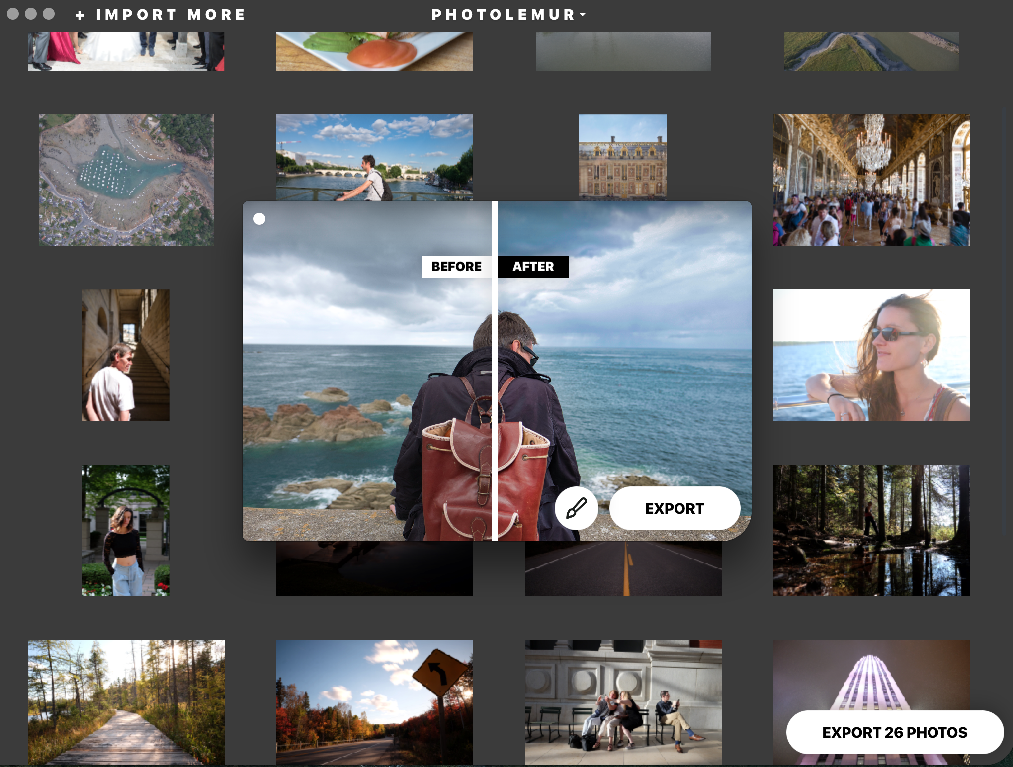Select the food plate thumbnail
Viewport: 1013px width, 767px height.
click(x=374, y=51)
